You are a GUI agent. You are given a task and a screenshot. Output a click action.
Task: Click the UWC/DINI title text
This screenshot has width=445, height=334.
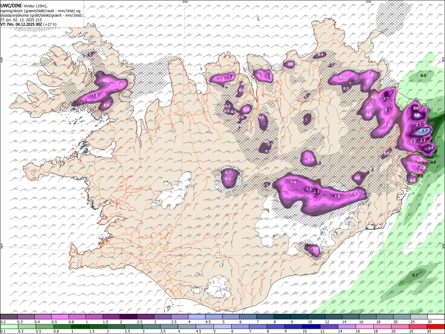click(10, 6)
